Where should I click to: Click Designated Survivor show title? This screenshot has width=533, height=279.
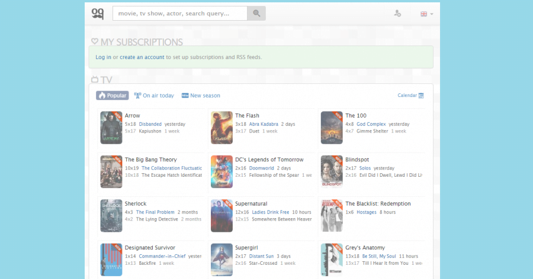150,248
